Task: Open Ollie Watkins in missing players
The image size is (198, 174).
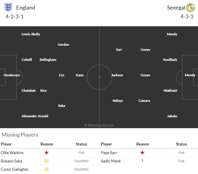Action: click(12, 153)
